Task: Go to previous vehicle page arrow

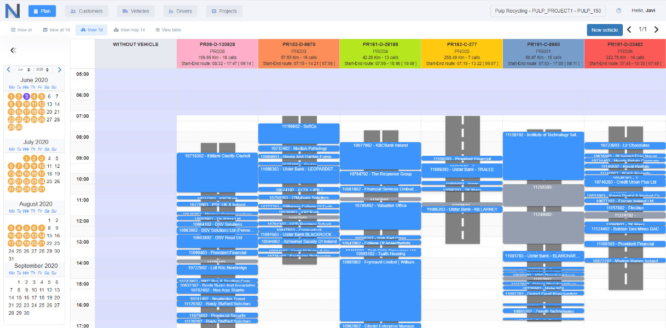Action: point(629,30)
